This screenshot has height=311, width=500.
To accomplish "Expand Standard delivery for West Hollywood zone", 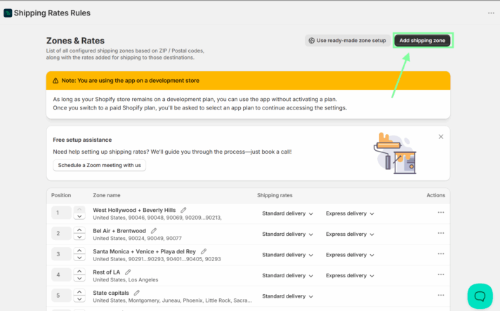I will (x=288, y=213).
